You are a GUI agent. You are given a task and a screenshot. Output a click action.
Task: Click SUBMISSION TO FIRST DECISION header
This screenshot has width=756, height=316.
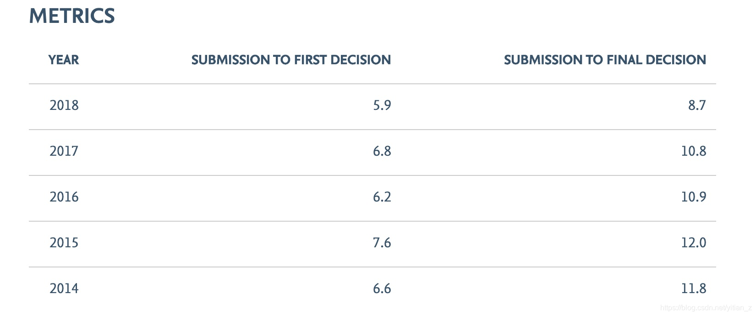coord(291,60)
